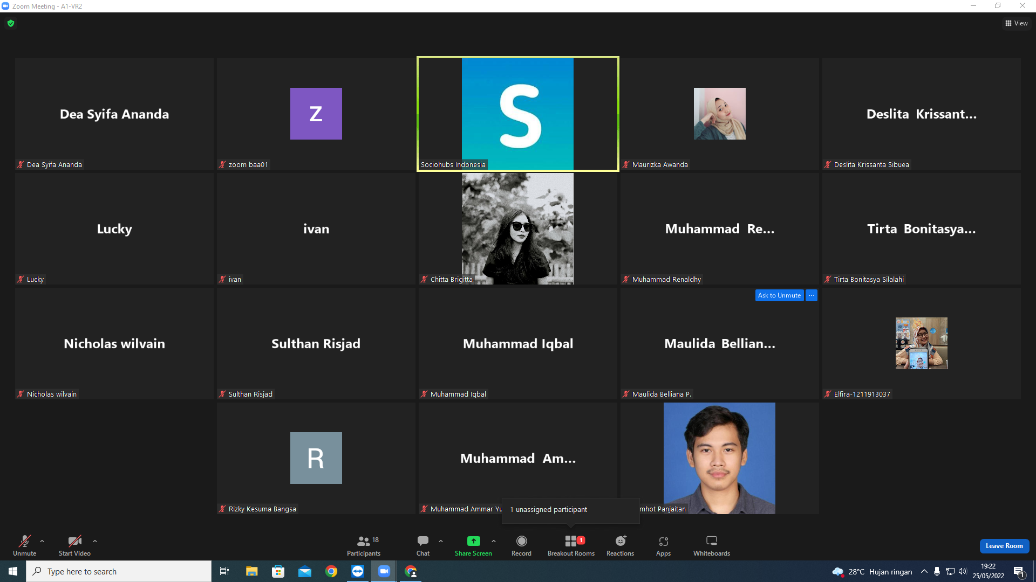This screenshot has width=1036, height=582.
Task: Open Microsoft Store from the taskbar
Action: (x=278, y=571)
